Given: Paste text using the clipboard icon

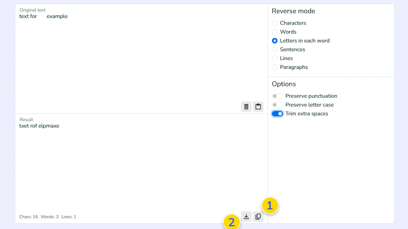Looking at the screenshot, I should [x=258, y=107].
